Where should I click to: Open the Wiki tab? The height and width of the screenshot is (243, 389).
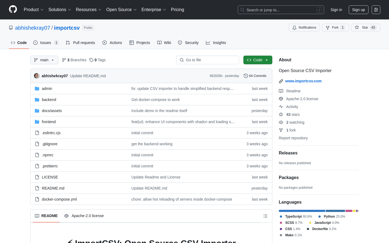pos(164,43)
